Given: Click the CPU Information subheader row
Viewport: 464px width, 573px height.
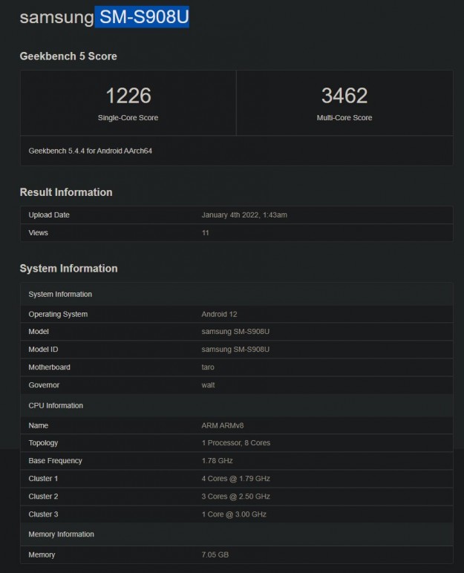Looking at the screenshot, I should coord(56,405).
